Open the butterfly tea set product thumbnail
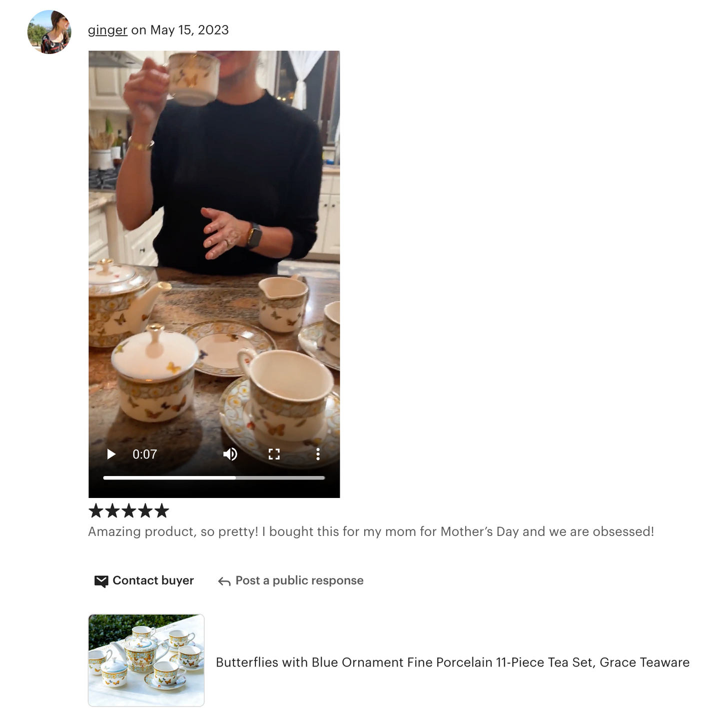Image resolution: width=722 pixels, height=728 pixels. tap(146, 660)
